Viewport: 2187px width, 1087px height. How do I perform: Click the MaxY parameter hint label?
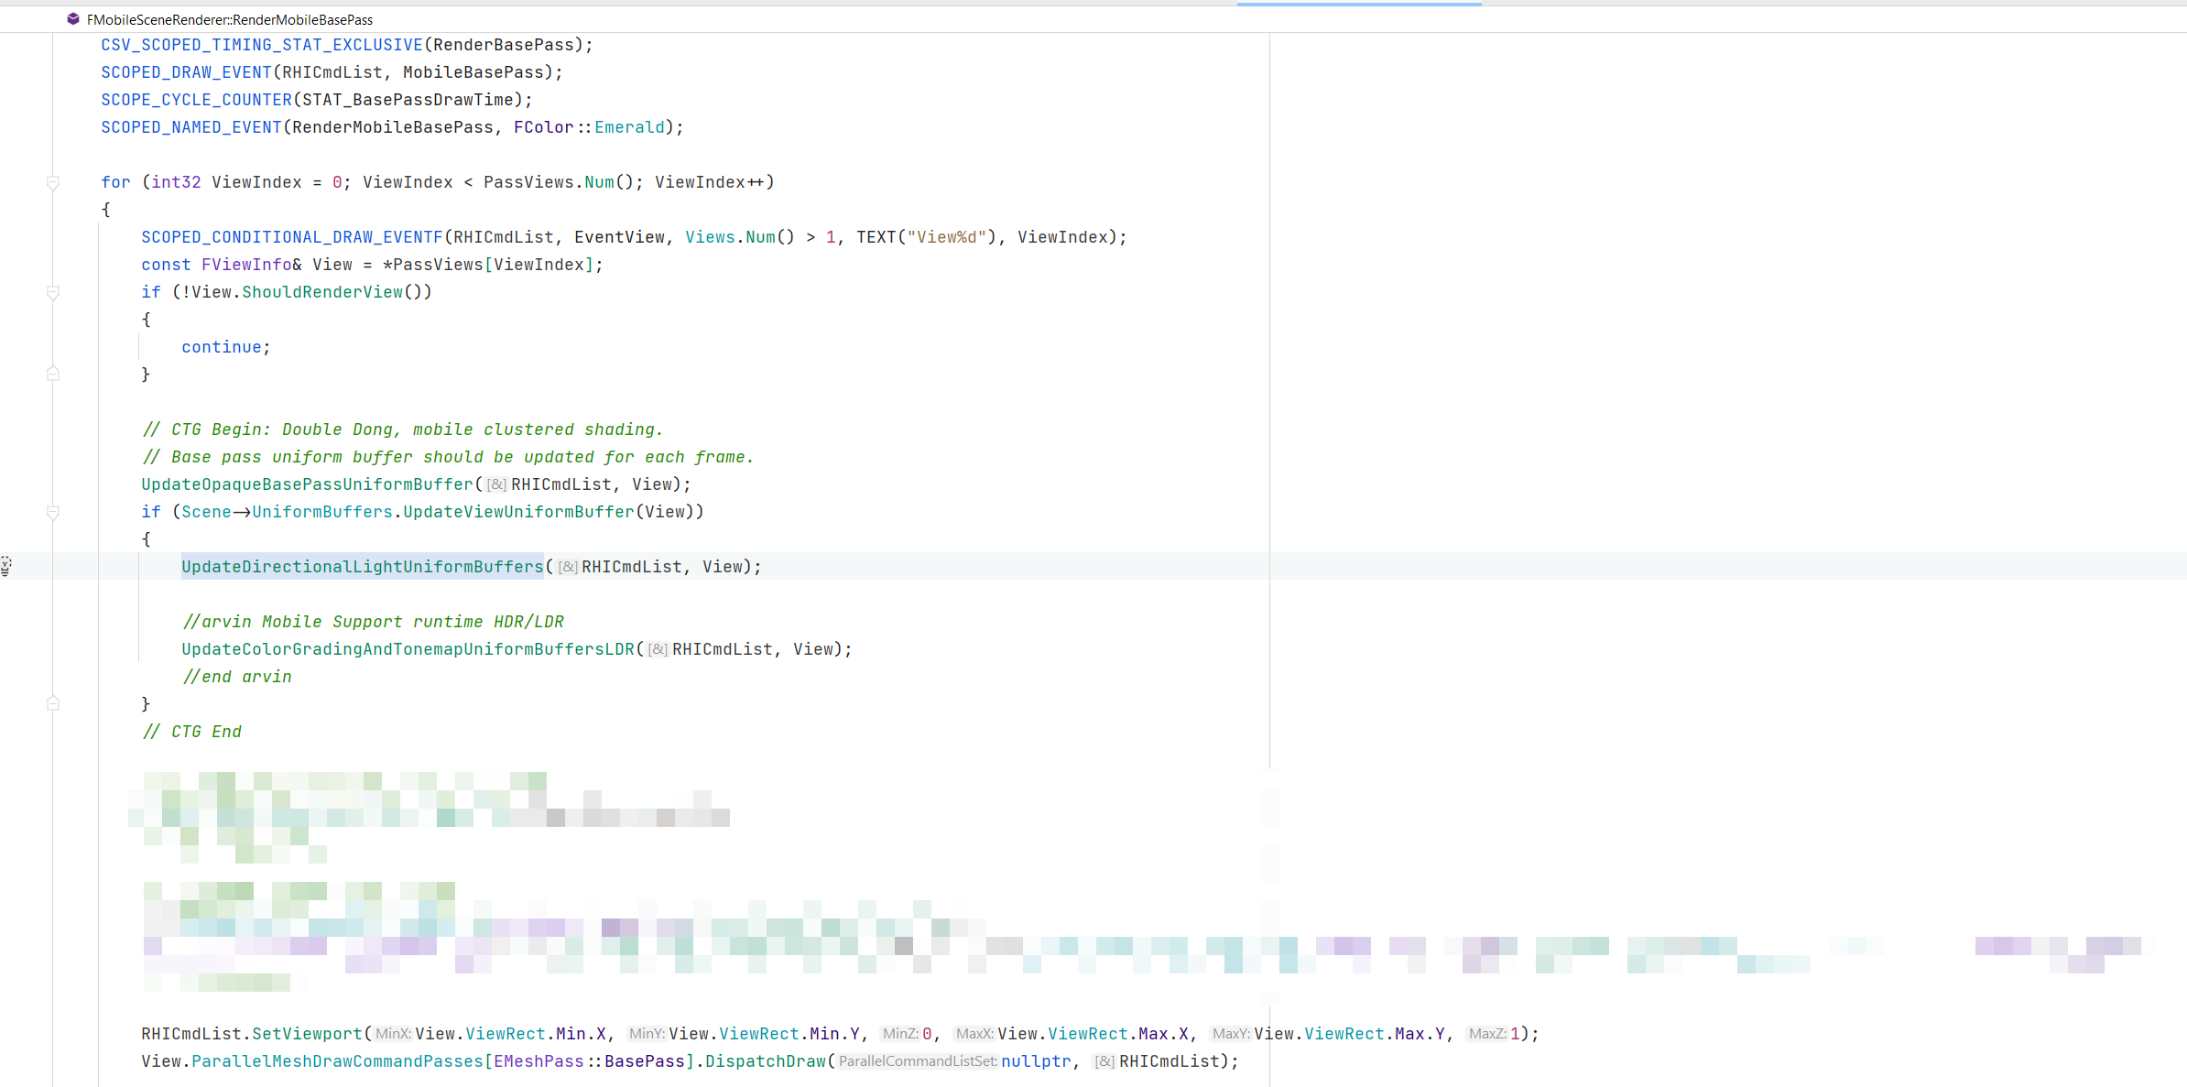1230,1034
